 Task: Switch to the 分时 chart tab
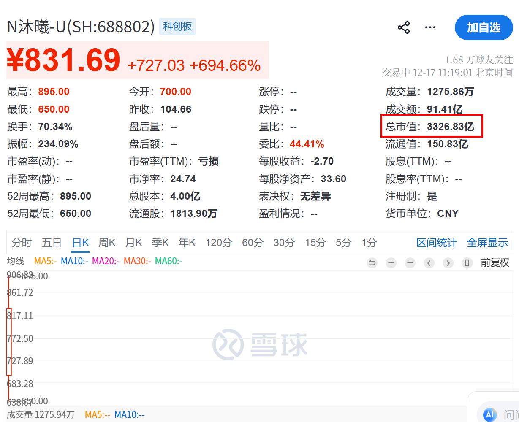[x=22, y=243]
